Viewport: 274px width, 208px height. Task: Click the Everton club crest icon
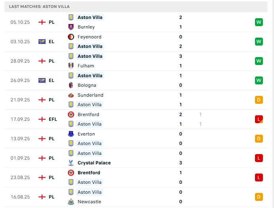(x=71, y=134)
